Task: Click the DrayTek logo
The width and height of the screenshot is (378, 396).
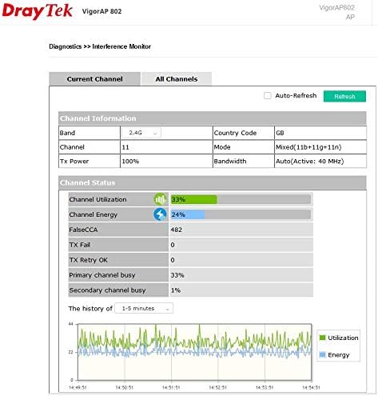Action: coord(38,11)
